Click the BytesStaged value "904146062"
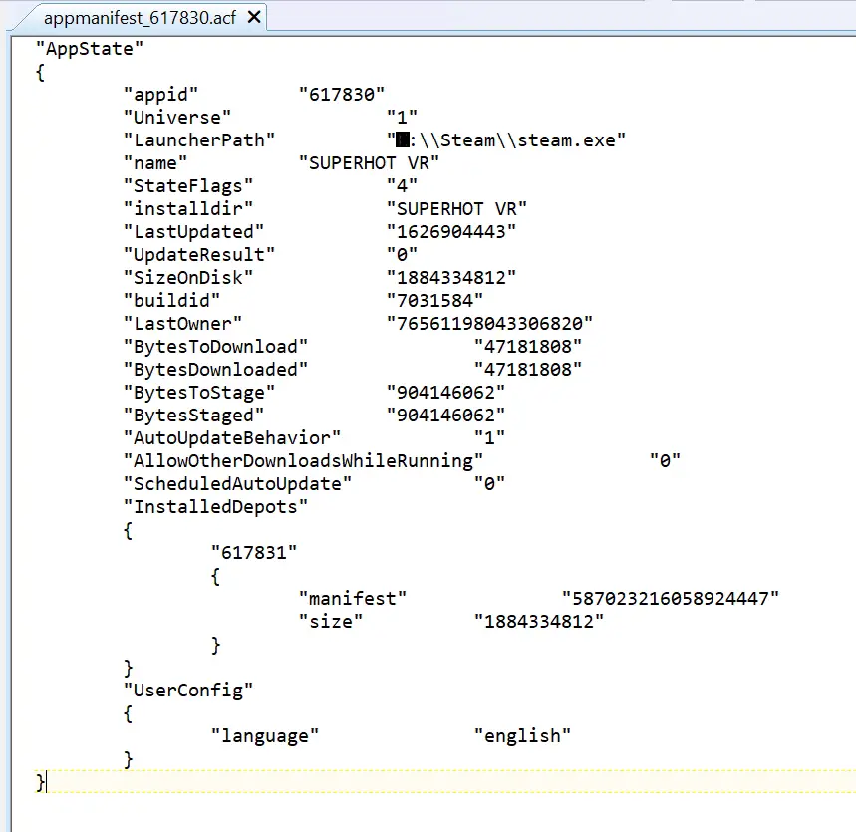 coord(446,416)
